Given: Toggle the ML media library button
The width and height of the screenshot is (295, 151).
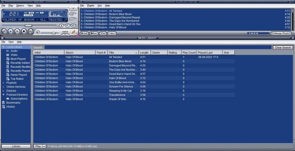Looking at the screenshot, I should 73,25.
